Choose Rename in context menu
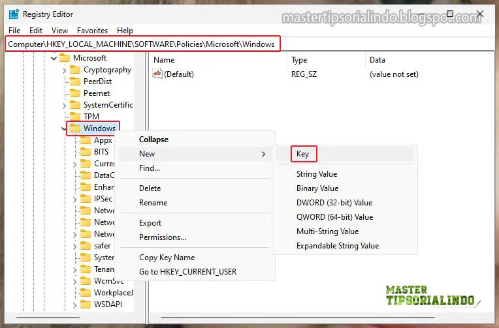 pos(195,202)
